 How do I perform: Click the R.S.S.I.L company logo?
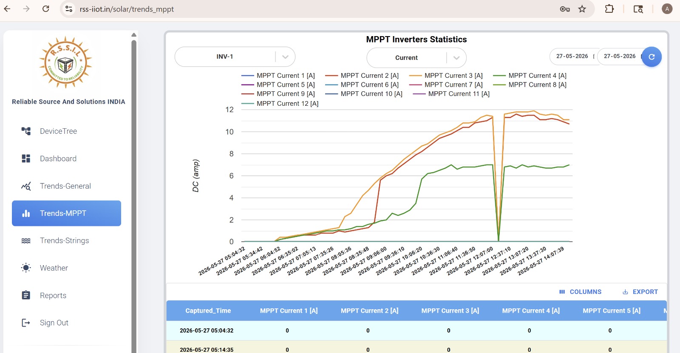click(65, 62)
